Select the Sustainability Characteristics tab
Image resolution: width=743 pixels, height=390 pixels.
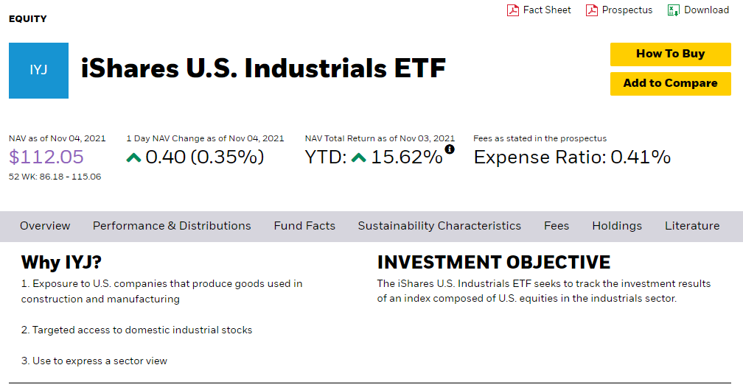(x=440, y=226)
